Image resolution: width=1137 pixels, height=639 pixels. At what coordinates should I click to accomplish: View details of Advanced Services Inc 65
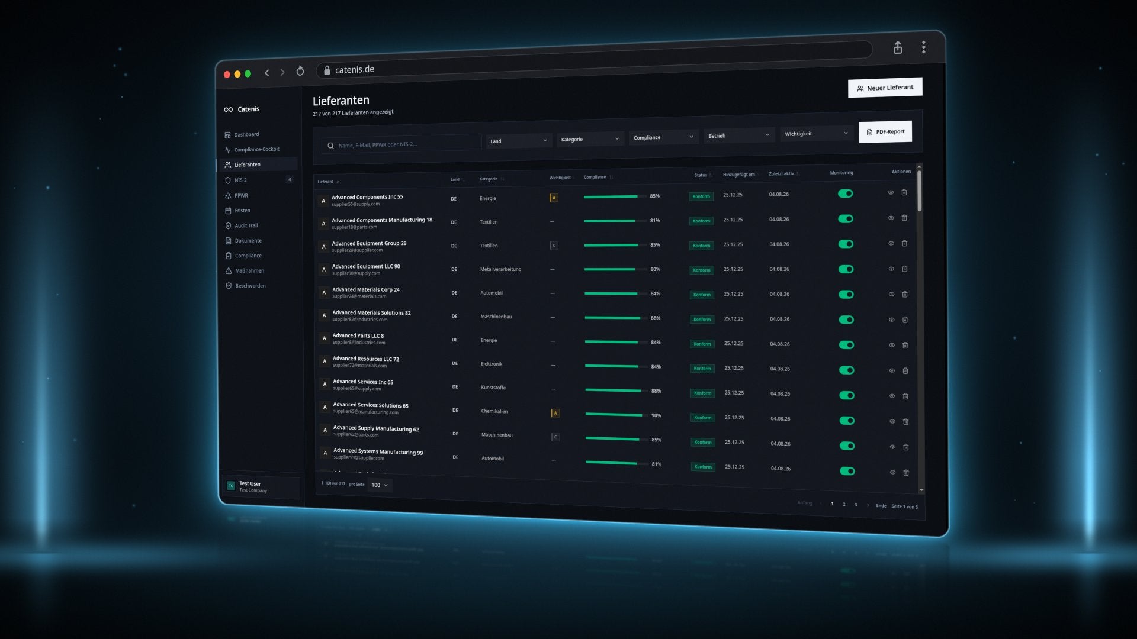892,396
